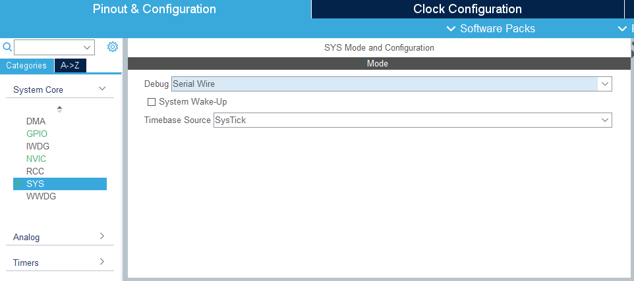Viewport: 634px width, 281px height.
Task: Select WWDG in System Core list
Action: pyautogui.click(x=42, y=197)
